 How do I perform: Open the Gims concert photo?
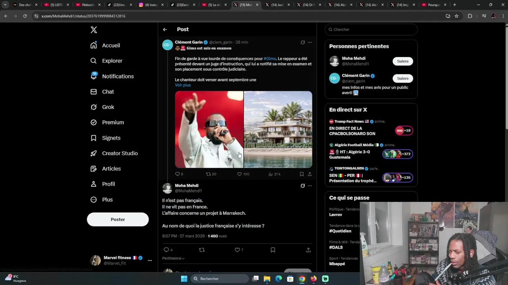pyautogui.click(x=209, y=129)
